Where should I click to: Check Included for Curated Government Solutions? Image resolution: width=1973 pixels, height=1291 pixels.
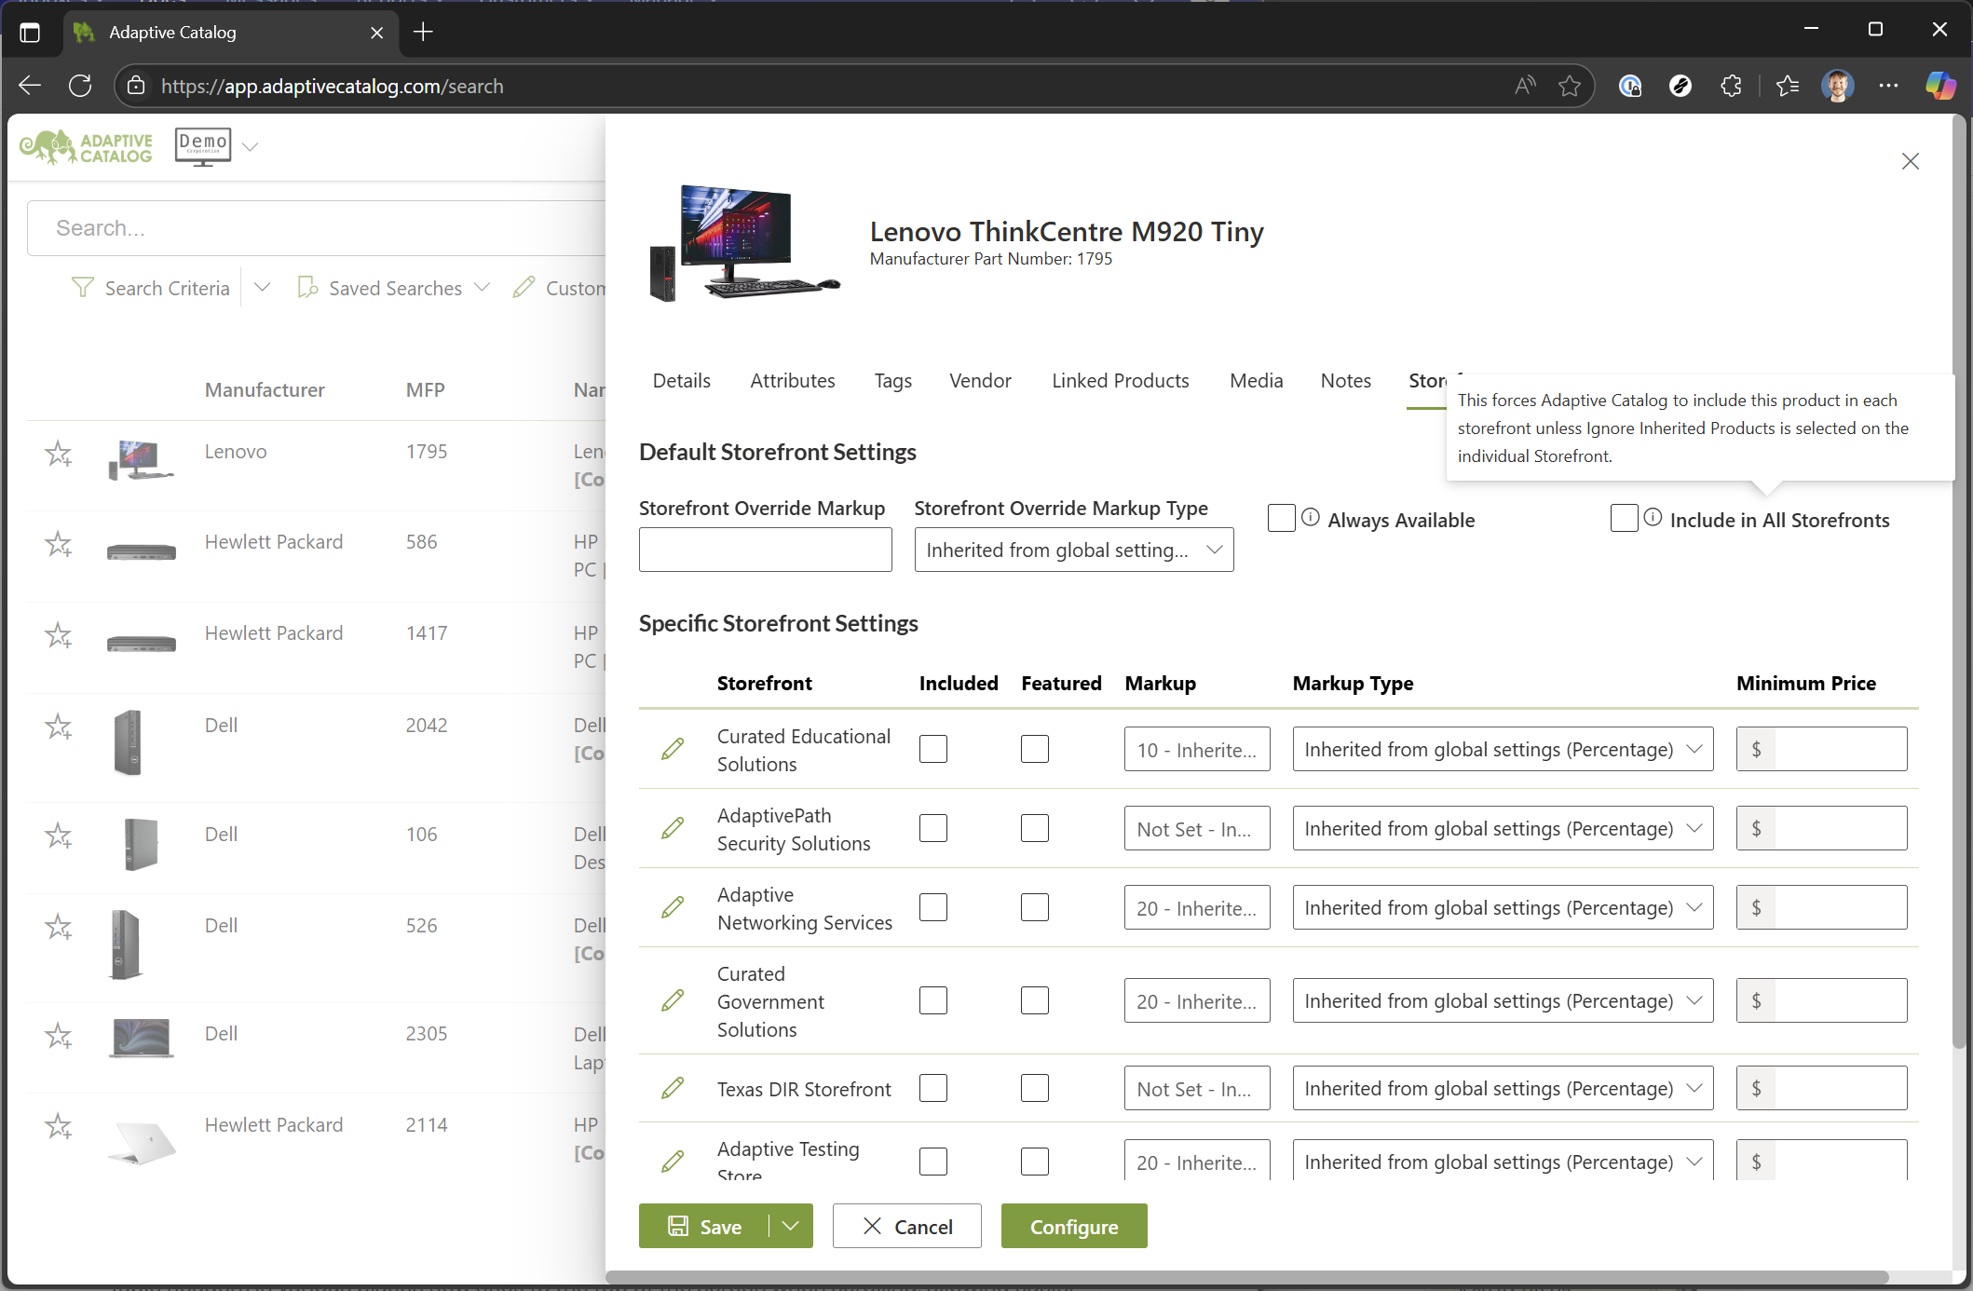pyautogui.click(x=933, y=1000)
